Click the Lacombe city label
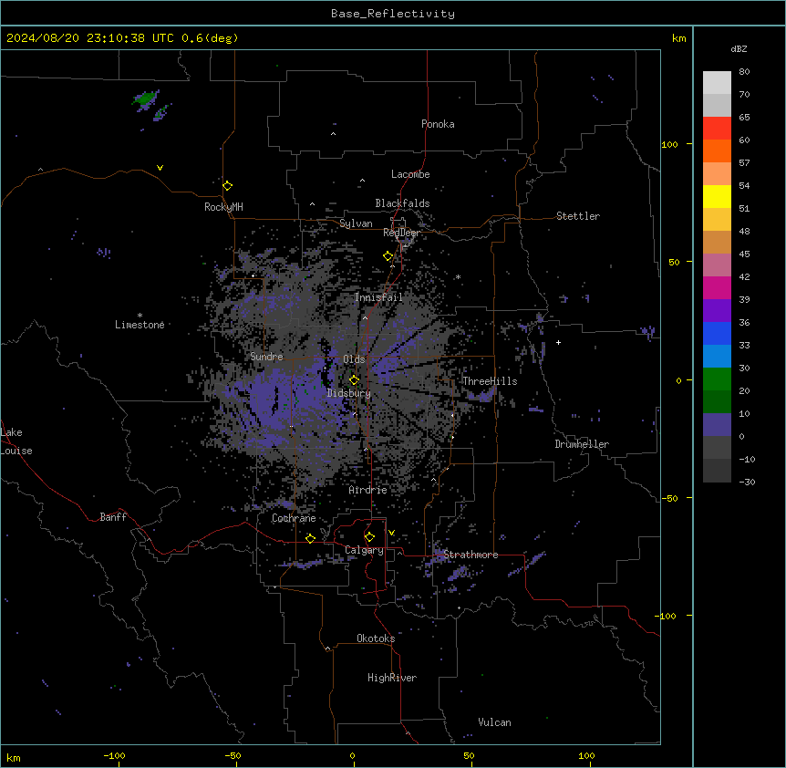The height and width of the screenshot is (768, 786). pyautogui.click(x=410, y=174)
